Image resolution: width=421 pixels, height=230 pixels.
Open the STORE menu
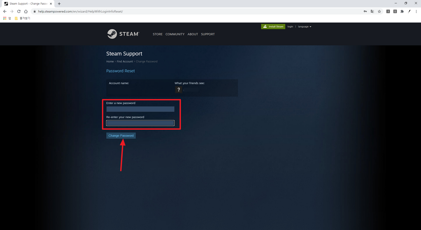coord(158,34)
